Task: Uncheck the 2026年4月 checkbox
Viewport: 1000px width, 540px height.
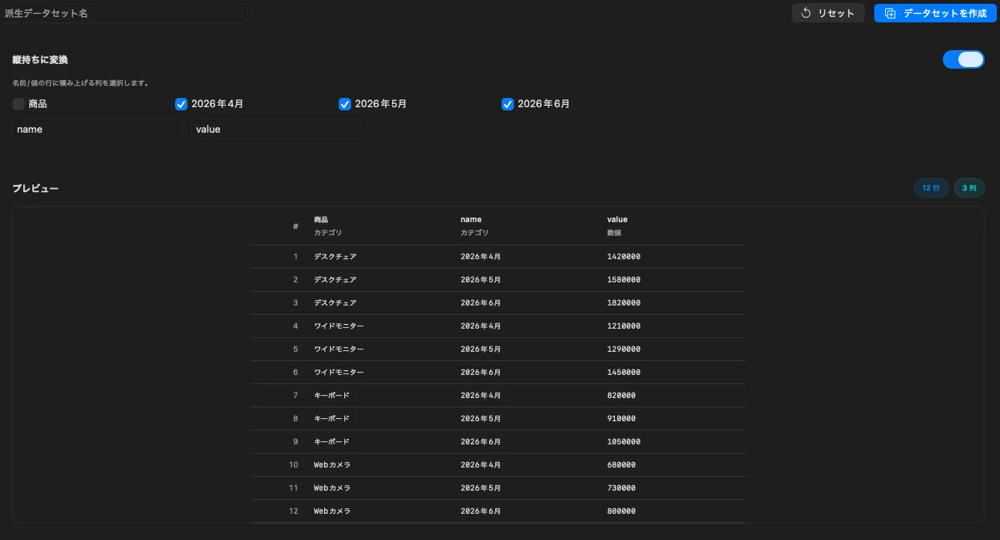Action: pos(181,104)
